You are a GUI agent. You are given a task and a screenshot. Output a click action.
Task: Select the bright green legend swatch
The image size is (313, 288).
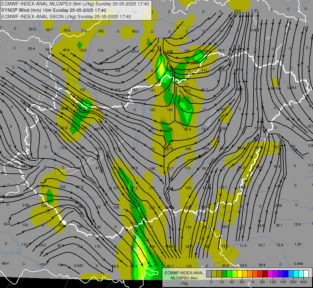(229, 274)
